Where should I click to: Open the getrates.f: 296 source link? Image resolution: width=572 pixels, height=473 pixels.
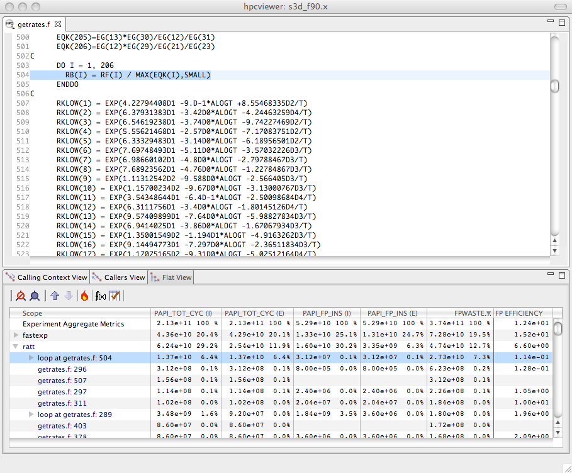[x=62, y=369]
